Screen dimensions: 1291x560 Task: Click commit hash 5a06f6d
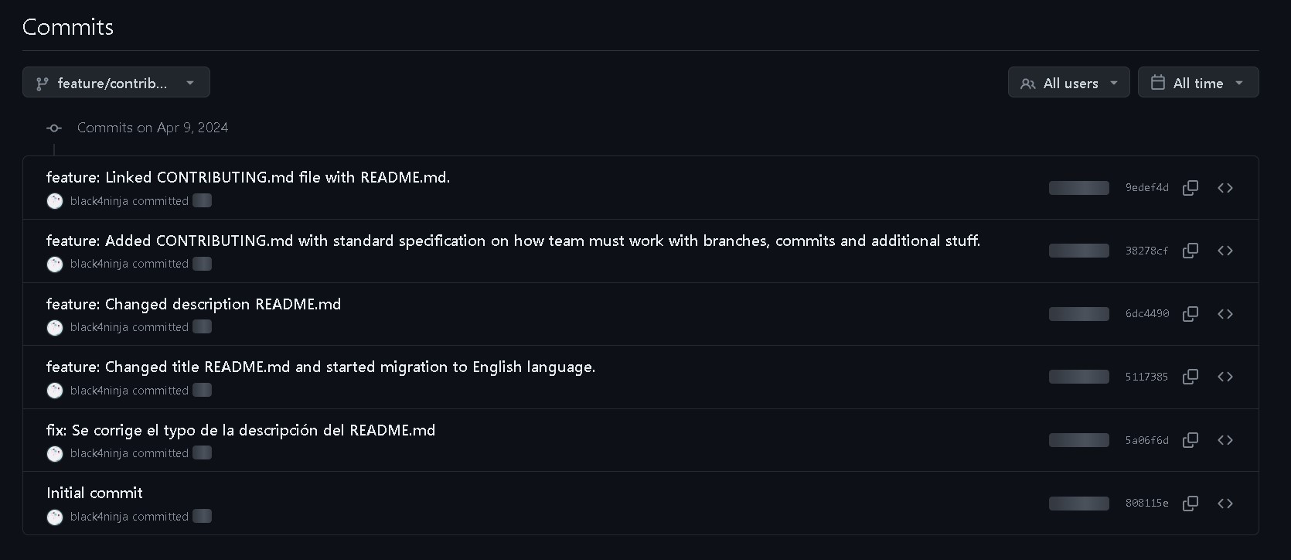click(x=1146, y=440)
